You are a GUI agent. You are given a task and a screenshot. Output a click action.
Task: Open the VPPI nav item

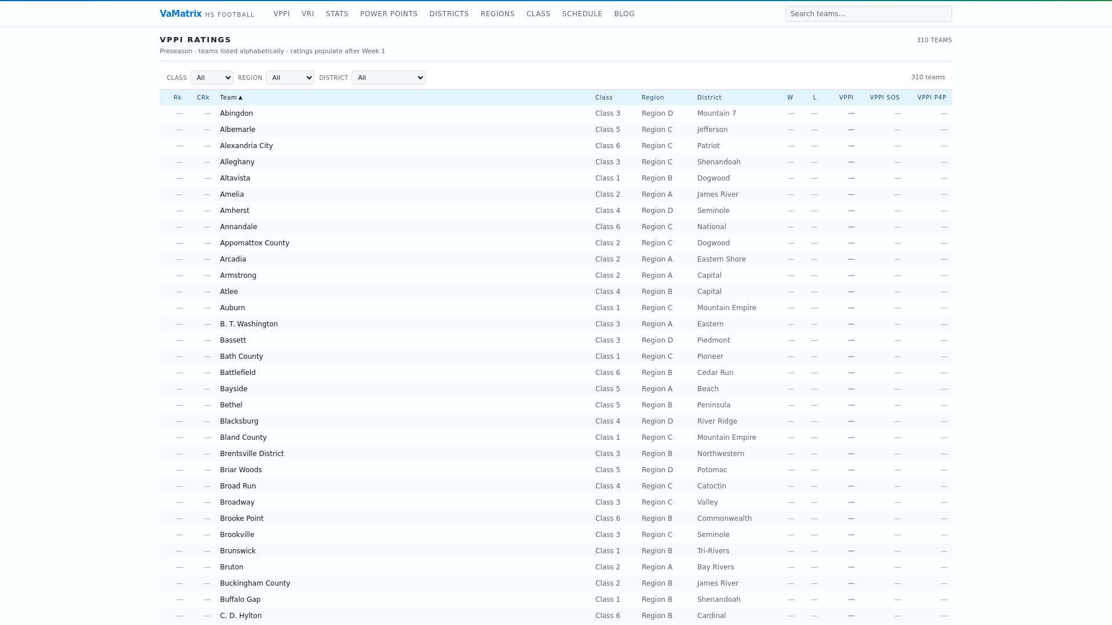coord(281,14)
